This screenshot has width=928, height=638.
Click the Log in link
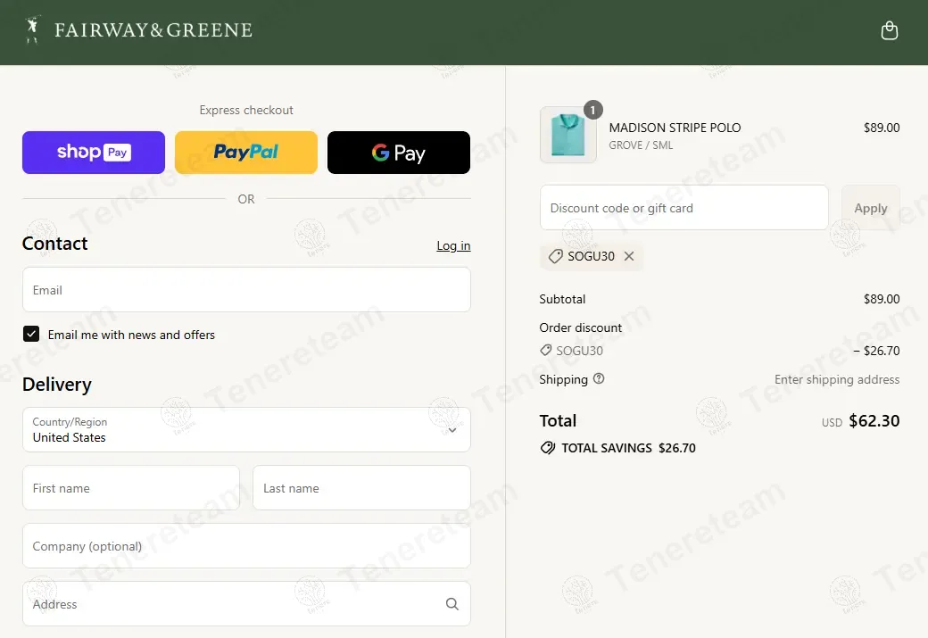[453, 245]
